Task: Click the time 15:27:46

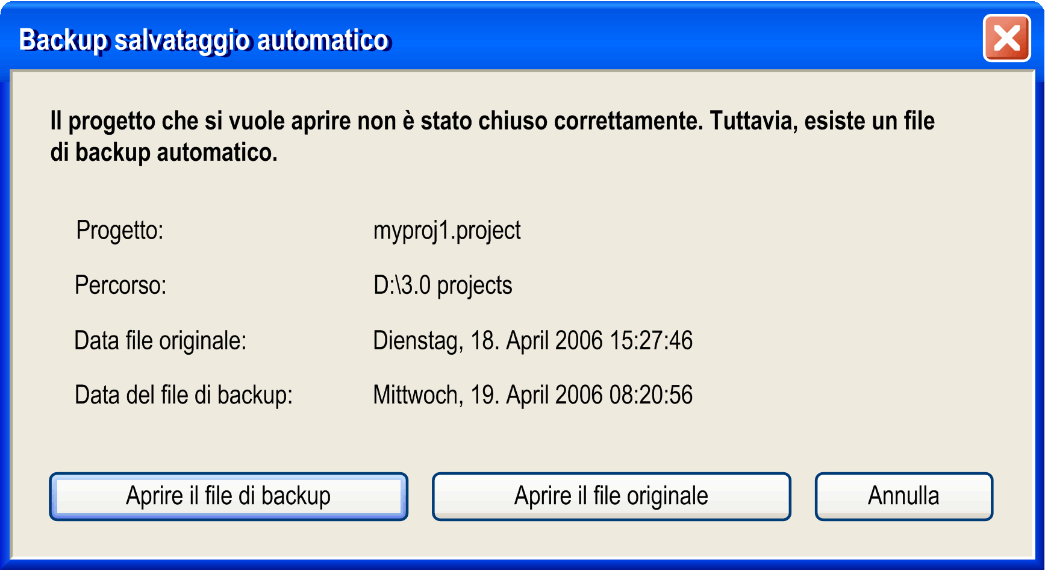Action: coord(651,341)
